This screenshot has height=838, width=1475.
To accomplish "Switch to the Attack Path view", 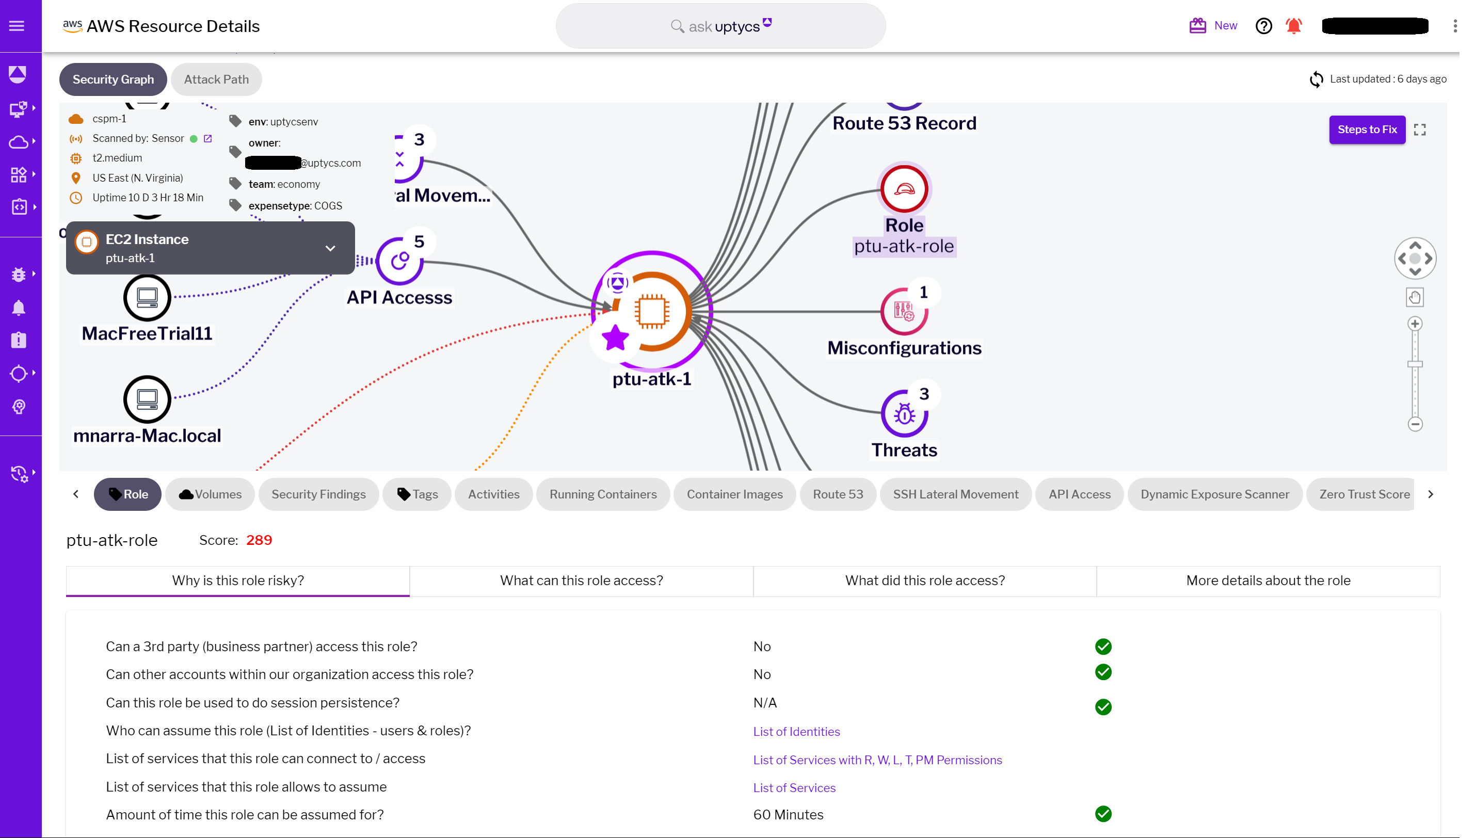I will click(x=216, y=79).
